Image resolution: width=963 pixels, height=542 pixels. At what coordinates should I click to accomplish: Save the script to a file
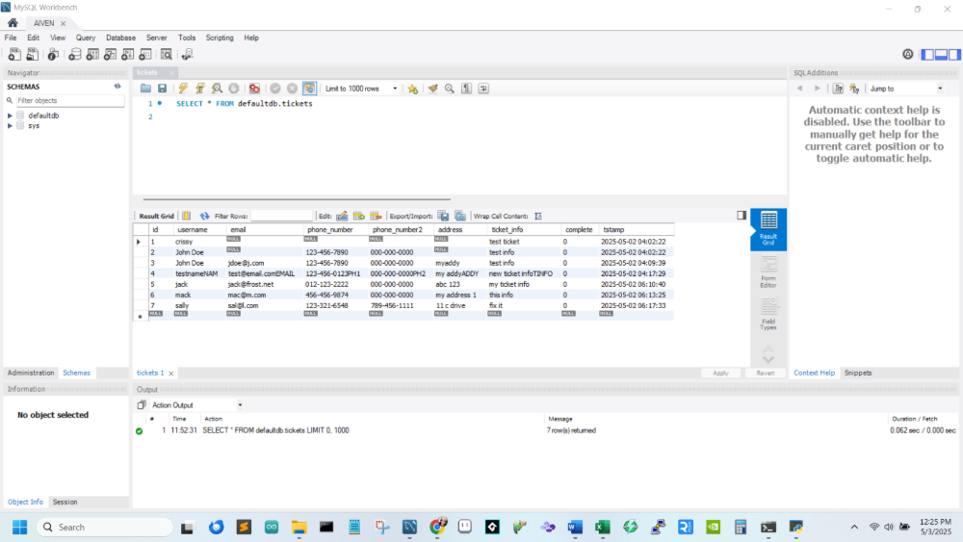pyautogui.click(x=162, y=89)
